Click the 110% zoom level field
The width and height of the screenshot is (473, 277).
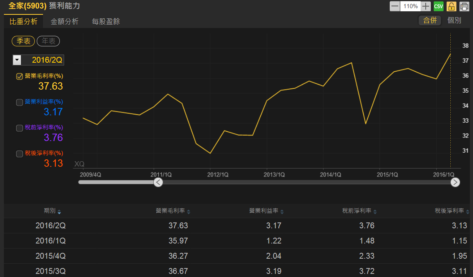click(x=410, y=6)
